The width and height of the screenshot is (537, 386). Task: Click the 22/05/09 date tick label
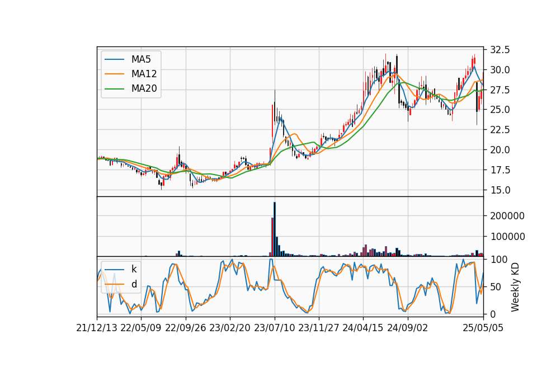(x=141, y=328)
